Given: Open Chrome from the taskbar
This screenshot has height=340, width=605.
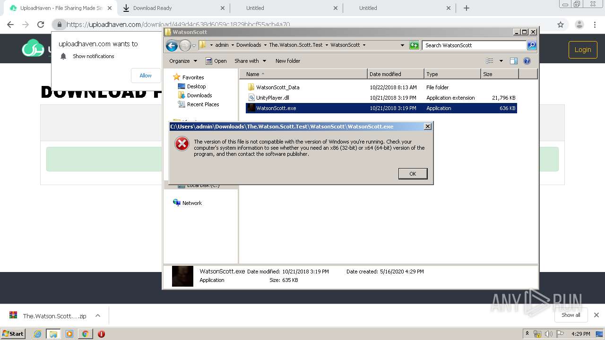Looking at the screenshot, I should [85, 334].
